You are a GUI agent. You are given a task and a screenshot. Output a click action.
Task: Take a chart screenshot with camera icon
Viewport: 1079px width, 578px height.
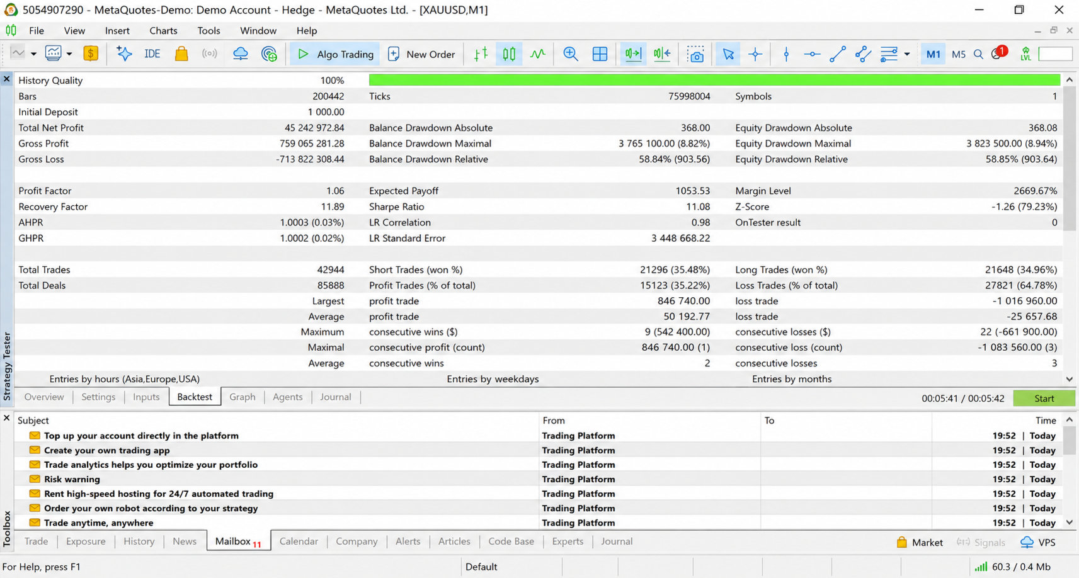695,54
